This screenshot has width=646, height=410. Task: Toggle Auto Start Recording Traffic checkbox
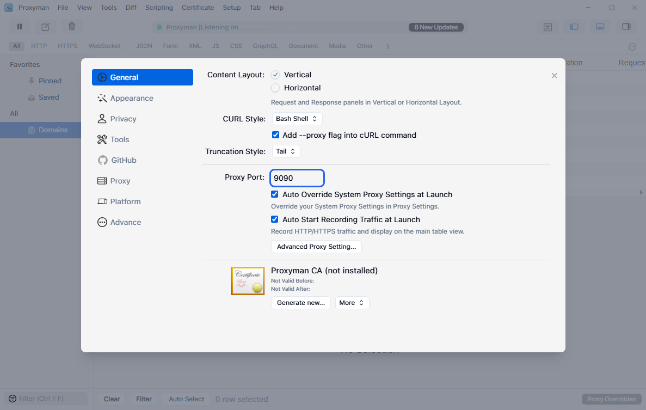click(x=274, y=219)
